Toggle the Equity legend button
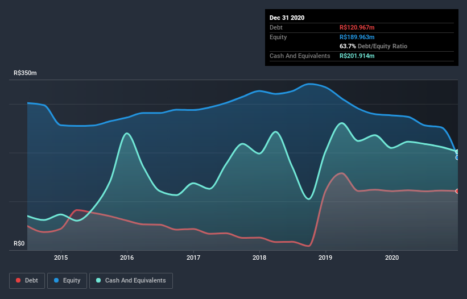 tap(67, 281)
